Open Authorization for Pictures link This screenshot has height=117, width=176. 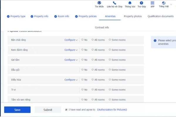click(112, 110)
